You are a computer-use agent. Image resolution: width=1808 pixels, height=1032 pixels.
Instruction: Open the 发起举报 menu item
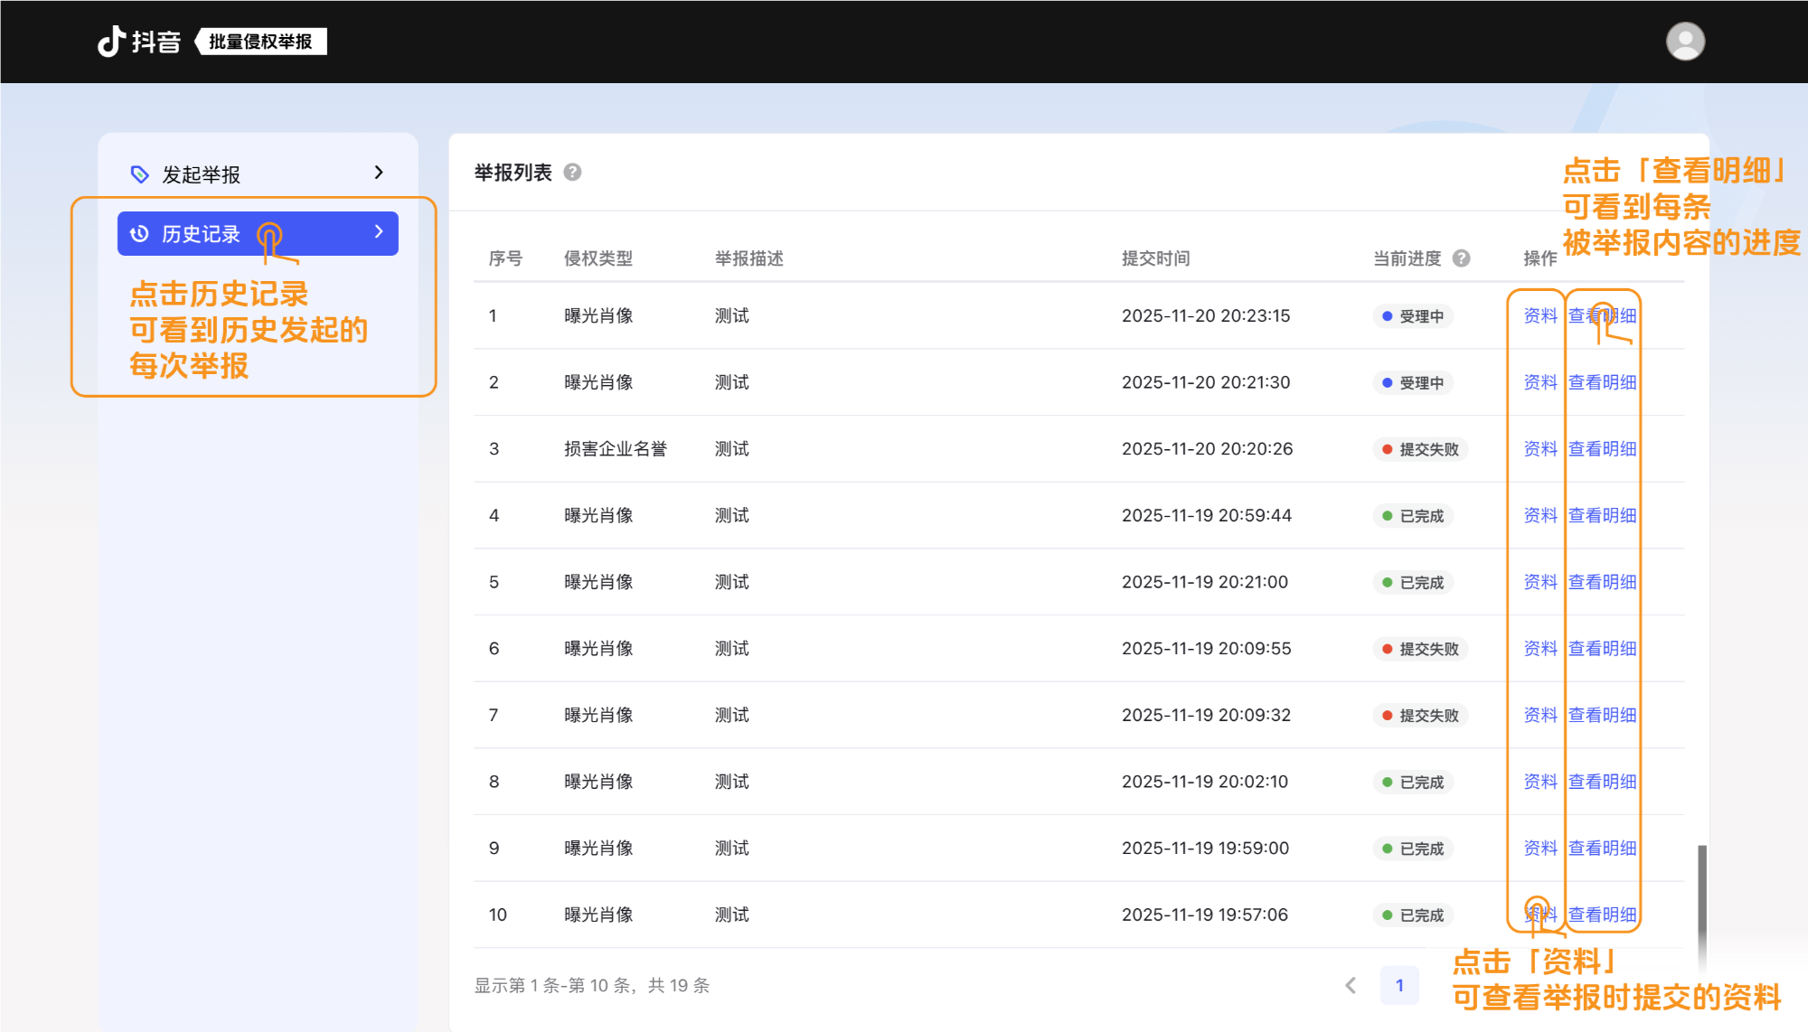click(x=201, y=174)
